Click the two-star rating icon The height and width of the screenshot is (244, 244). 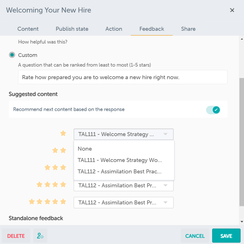59,150
